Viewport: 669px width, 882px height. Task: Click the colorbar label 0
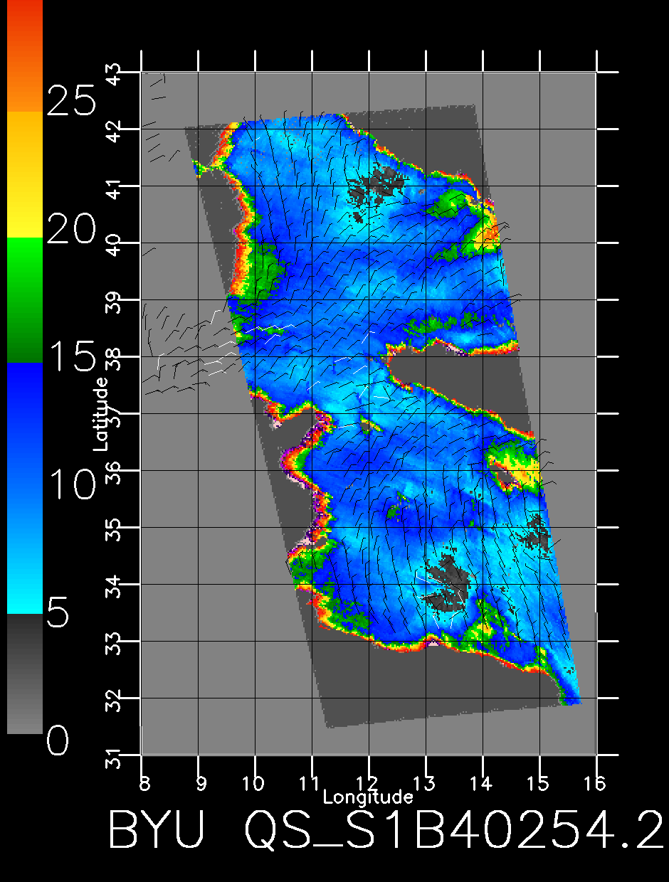(58, 742)
